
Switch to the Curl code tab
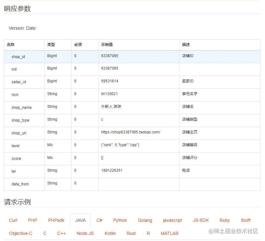pyautogui.click(x=13, y=220)
